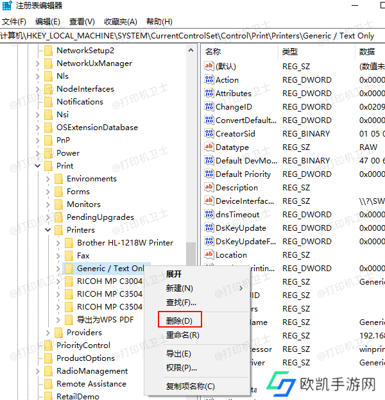Expand the 新建(N) submenu arrow
385x400 pixels.
pos(241,288)
